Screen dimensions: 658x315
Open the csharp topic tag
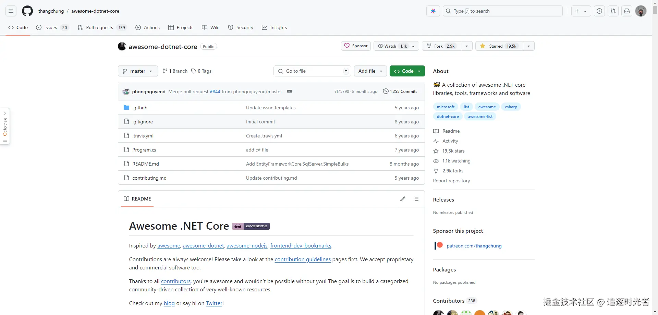pyautogui.click(x=511, y=107)
